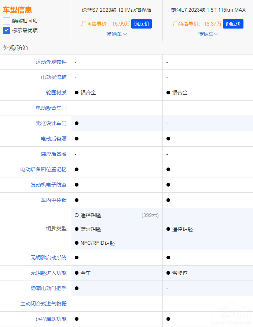Expand 换辆车 dropdown under 银河L7
Screen dimensions: 253x327
[x=208, y=34]
